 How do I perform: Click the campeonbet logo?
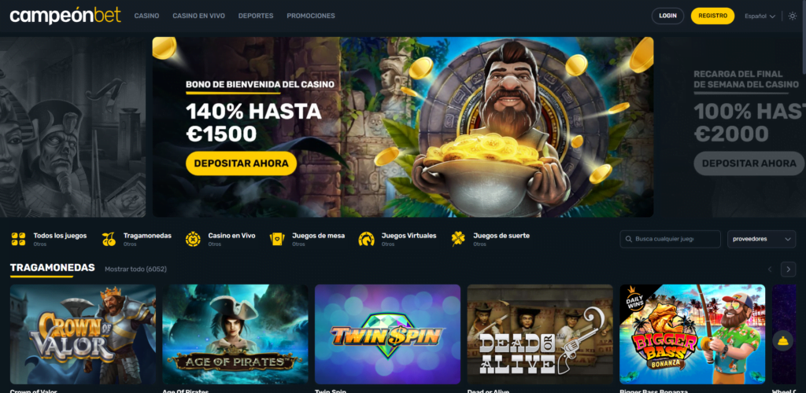[65, 16]
